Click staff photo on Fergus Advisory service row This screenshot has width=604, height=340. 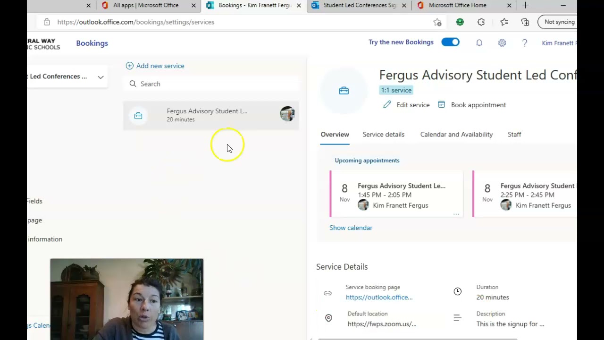click(x=287, y=114)
